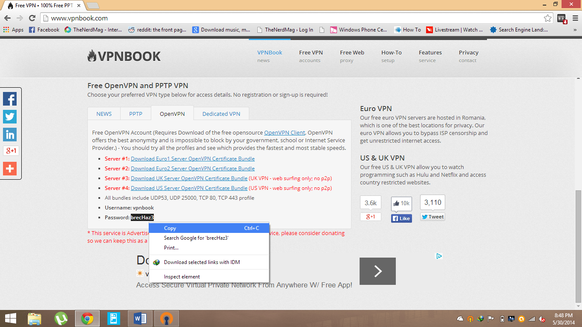Choose Inspect element in context menu
Image resolution: width=582 pixels, height=327 pixels.
click(182, 277)
